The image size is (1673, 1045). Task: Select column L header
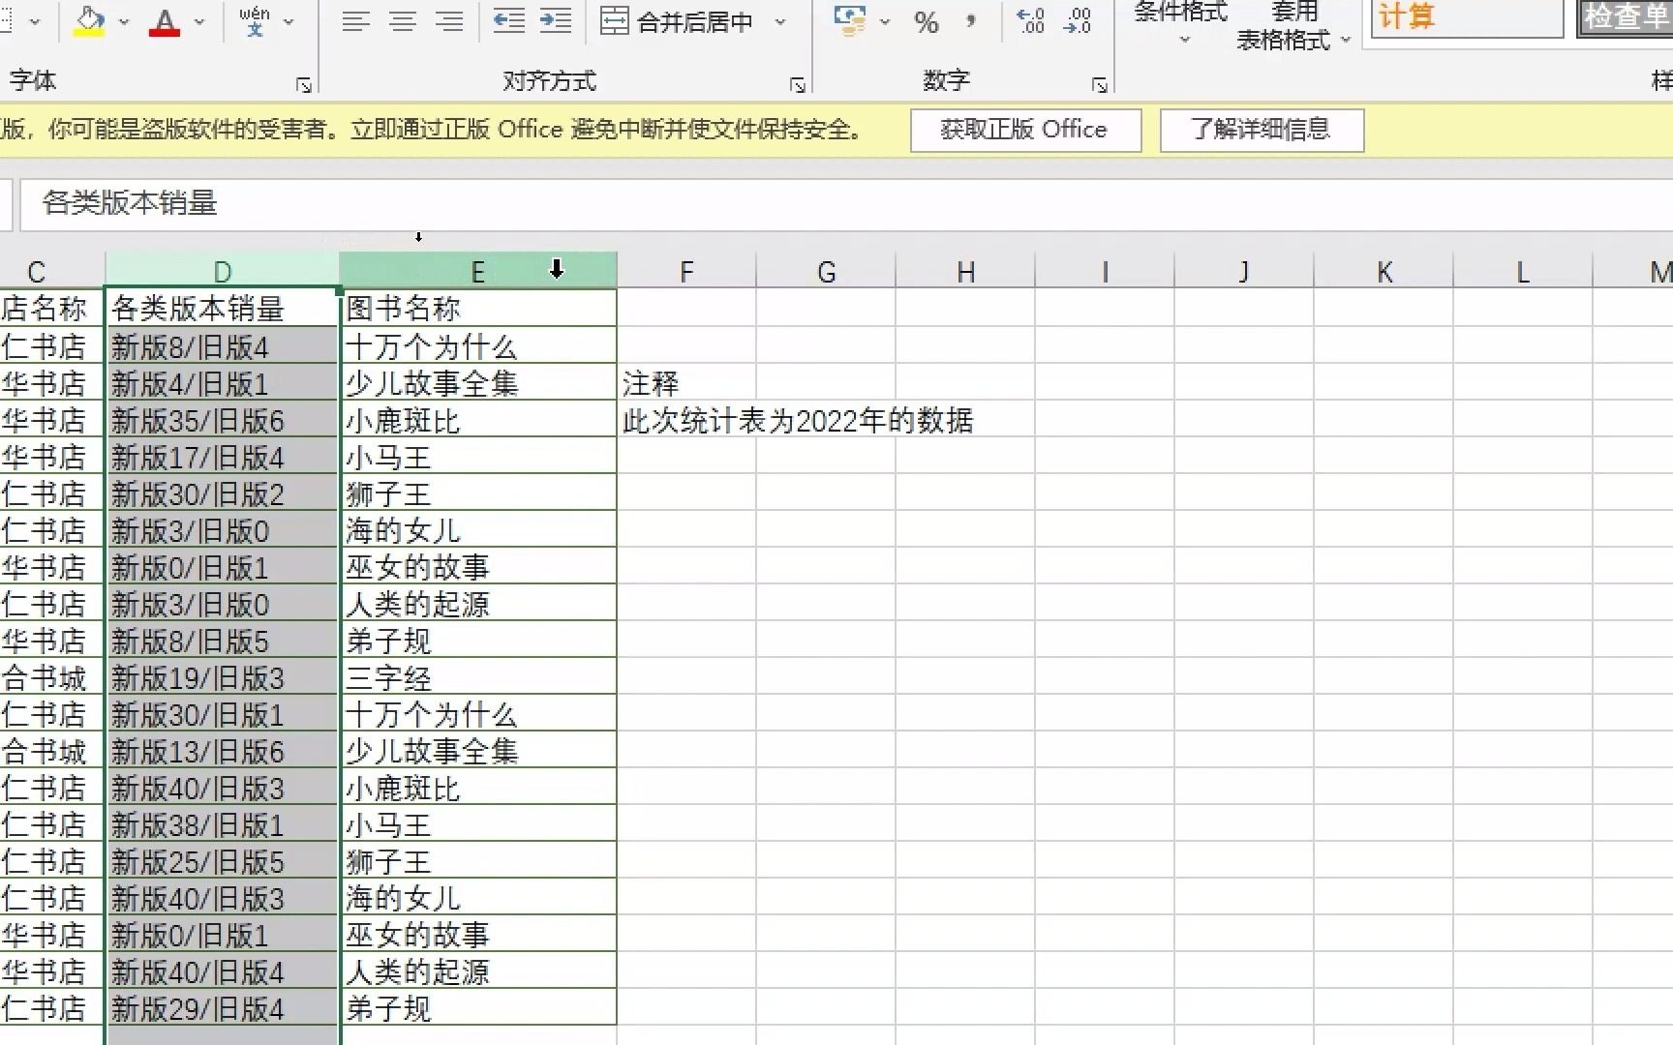[1523, 272]
